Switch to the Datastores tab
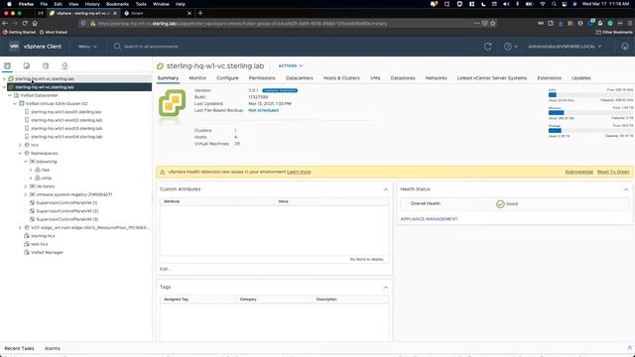 pyautogui.click(x=403, y=78)
